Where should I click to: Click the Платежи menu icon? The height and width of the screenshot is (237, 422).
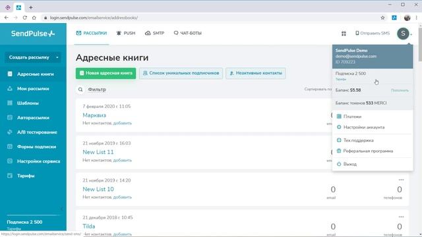click(339, 117)
